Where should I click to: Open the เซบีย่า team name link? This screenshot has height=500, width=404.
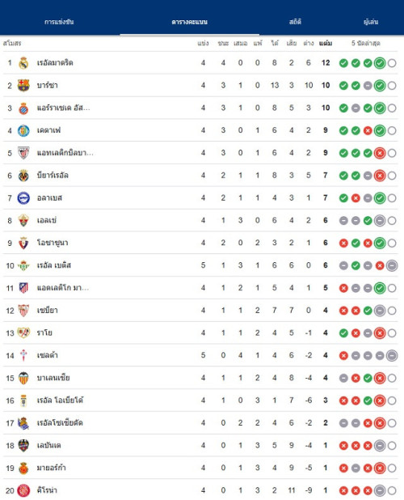(48, 310)
